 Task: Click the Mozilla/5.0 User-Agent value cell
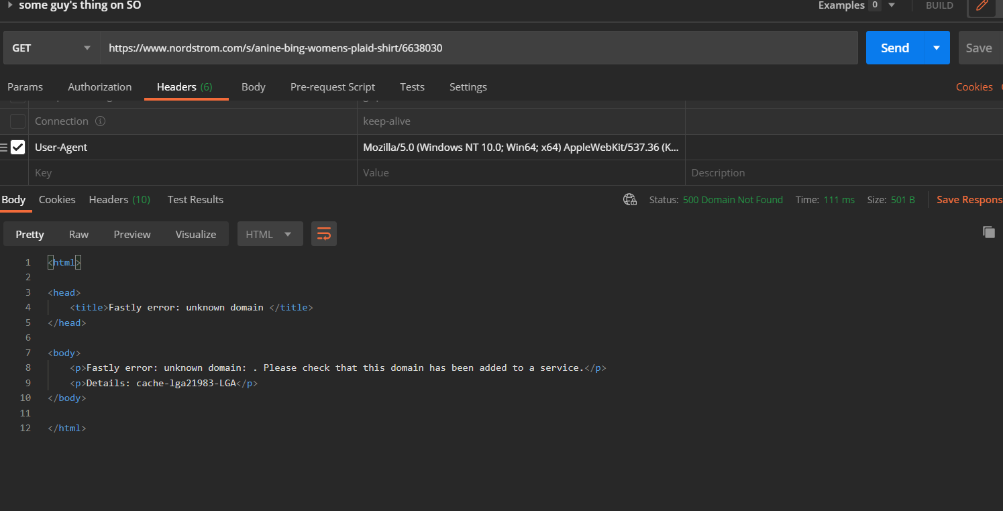[521, 147]
